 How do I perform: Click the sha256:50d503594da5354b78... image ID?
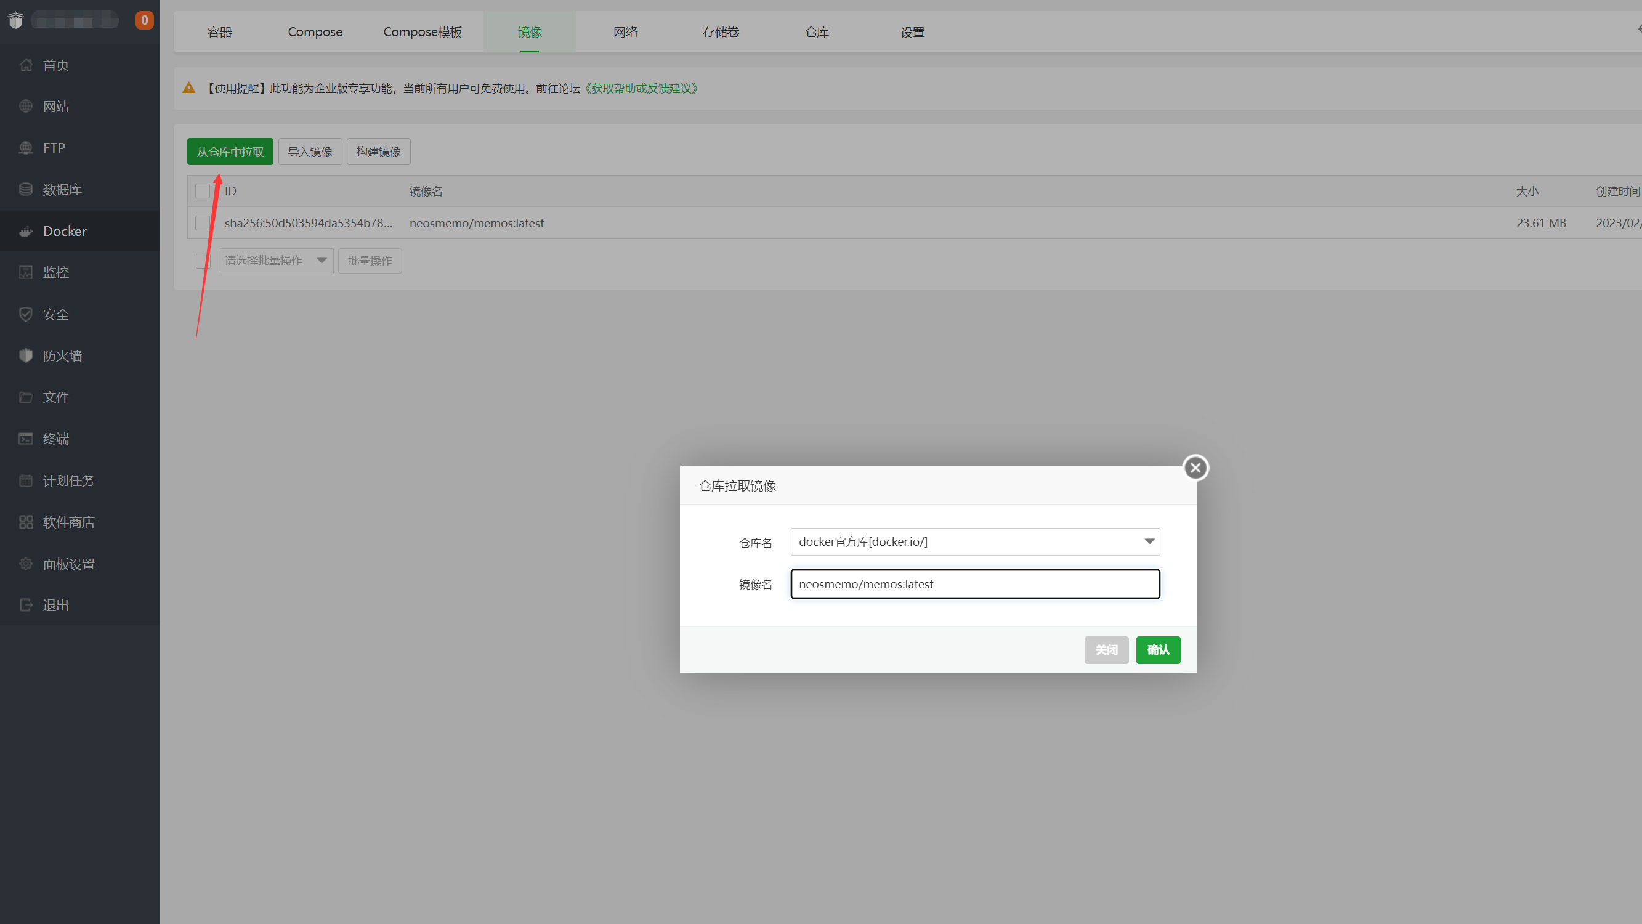tap(309, 223)
